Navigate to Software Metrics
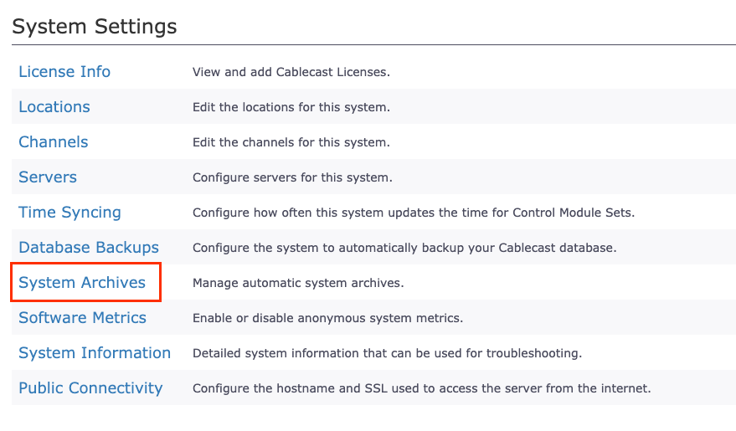736x431 pixels. pos(82,318)
